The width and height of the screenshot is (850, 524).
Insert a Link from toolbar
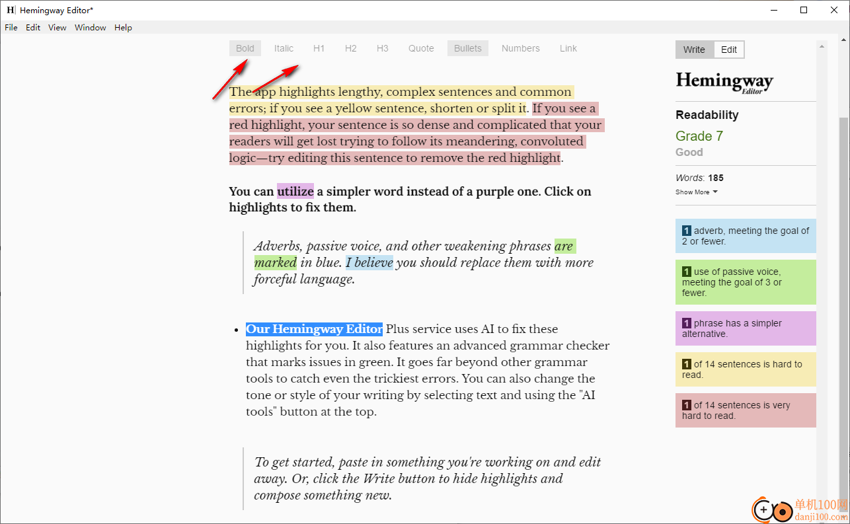(x=568, y=48)
